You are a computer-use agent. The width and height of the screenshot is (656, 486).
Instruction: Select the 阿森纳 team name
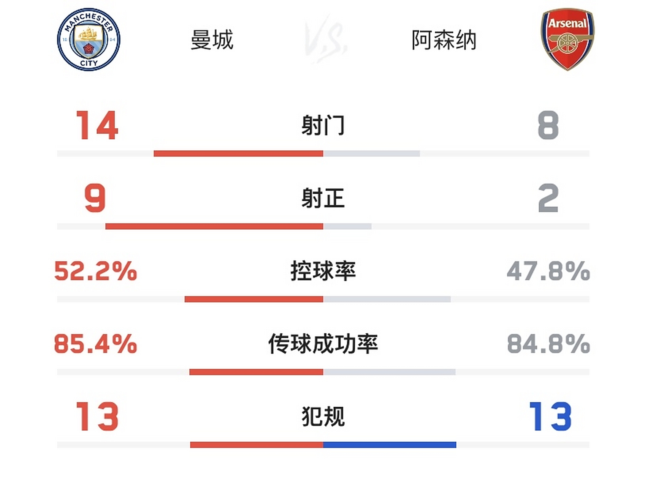[444, 40]
